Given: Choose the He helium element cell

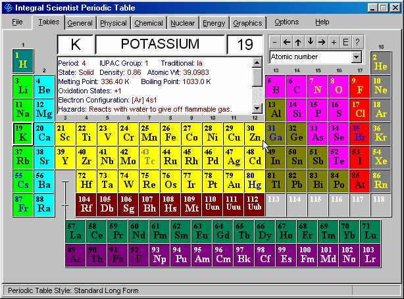Looking at the screenshot, I should point(381,63).
